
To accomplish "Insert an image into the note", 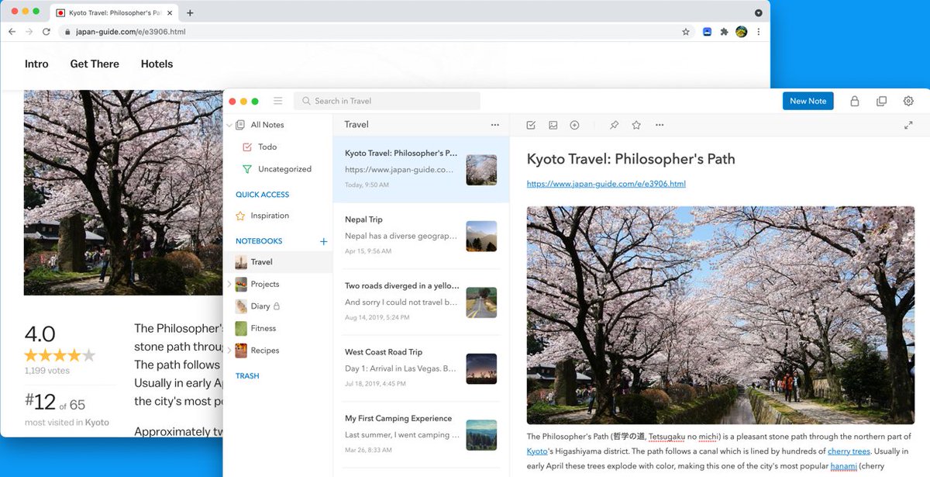I will [553, 125].
